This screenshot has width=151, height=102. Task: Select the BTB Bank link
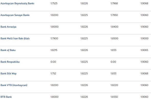(6, 97)
